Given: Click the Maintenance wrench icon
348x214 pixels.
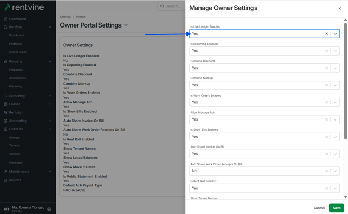Looking at the screenshot, I should coord(6,171).
